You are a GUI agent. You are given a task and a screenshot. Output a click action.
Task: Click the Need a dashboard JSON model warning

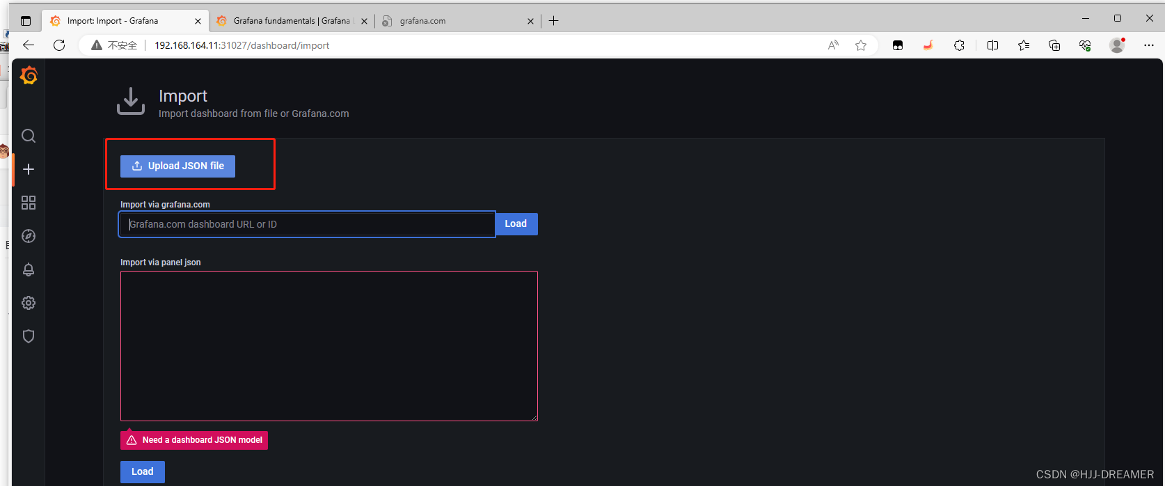point(194,440)
